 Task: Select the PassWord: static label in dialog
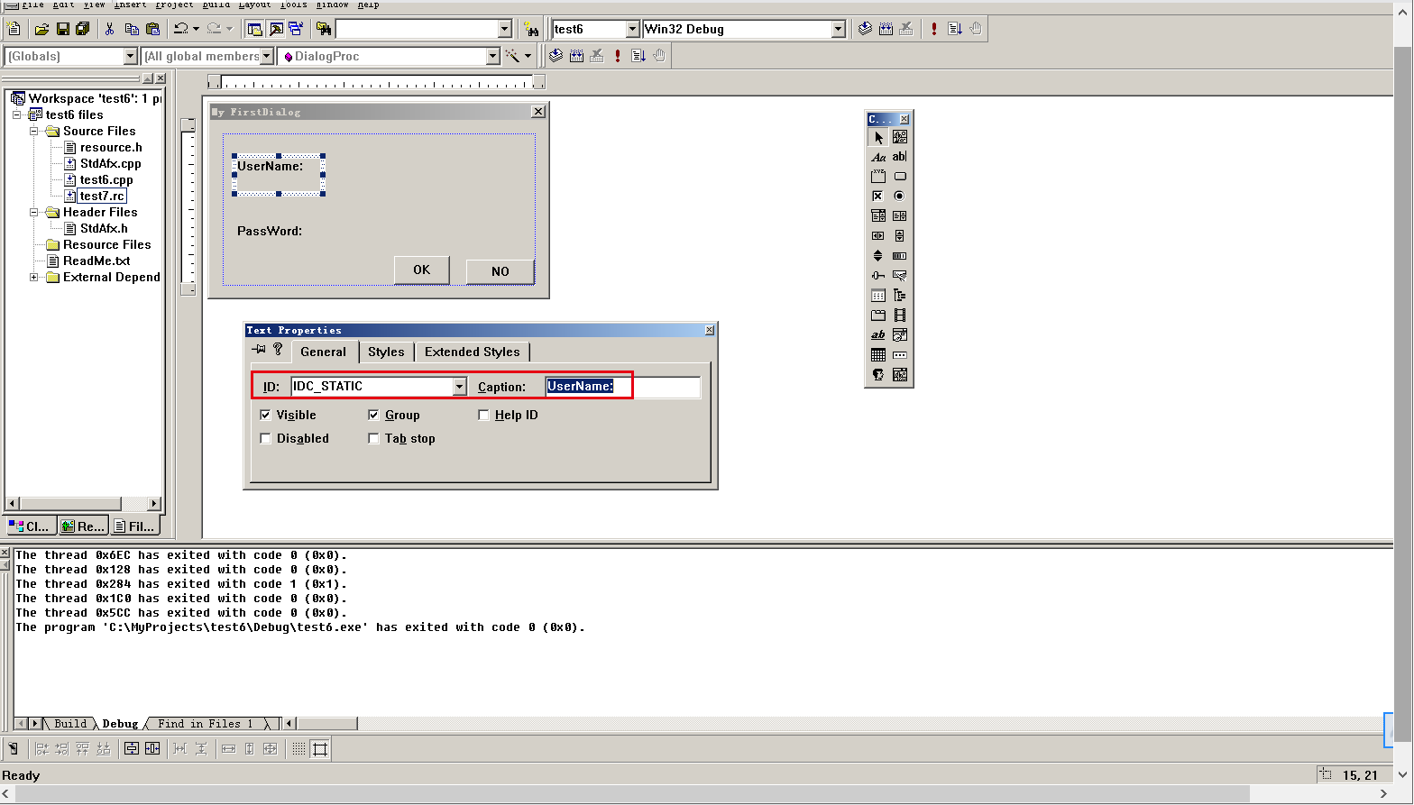click(x=270, y=231)
